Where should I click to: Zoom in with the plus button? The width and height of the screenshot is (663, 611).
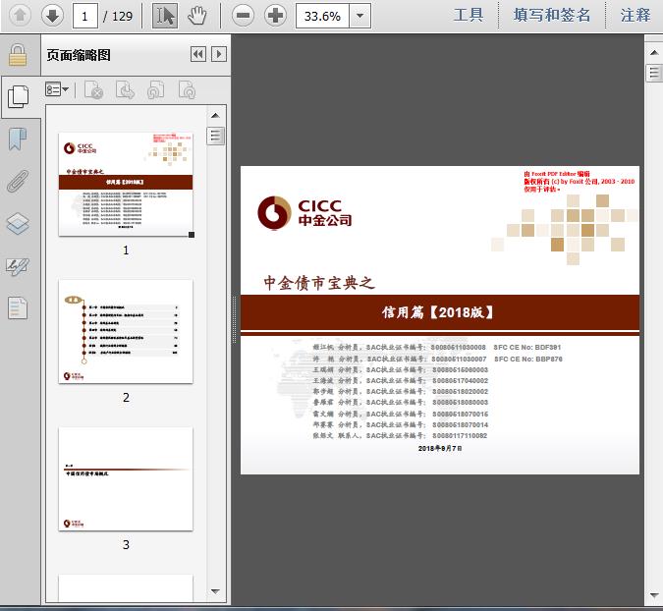coord(276,16)
